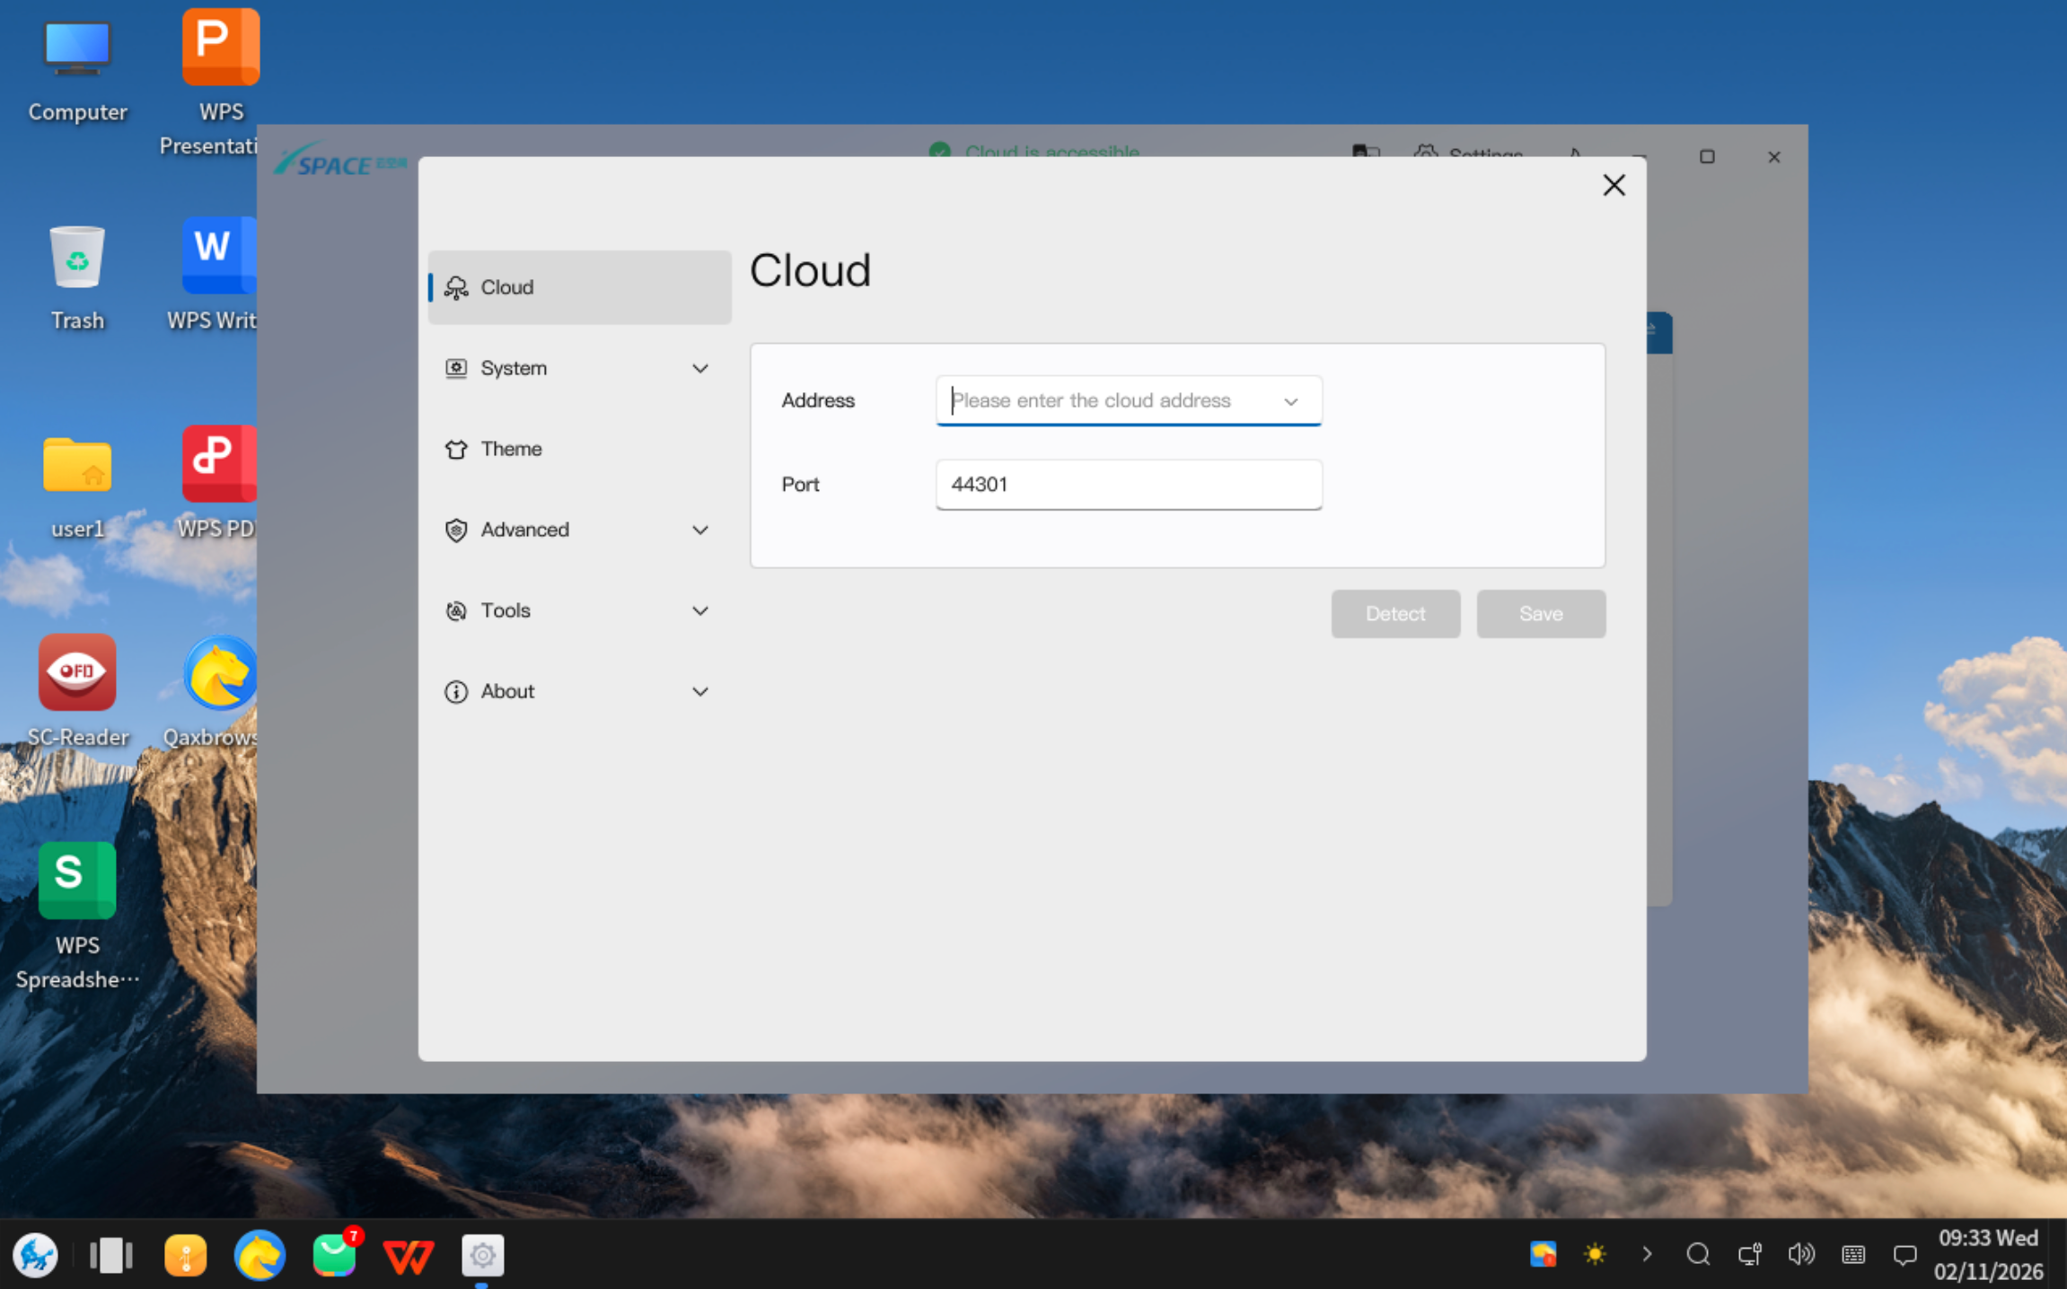2067x1289 pixels.
Task: Expand the System section chevron
Action: coord(699,368)
